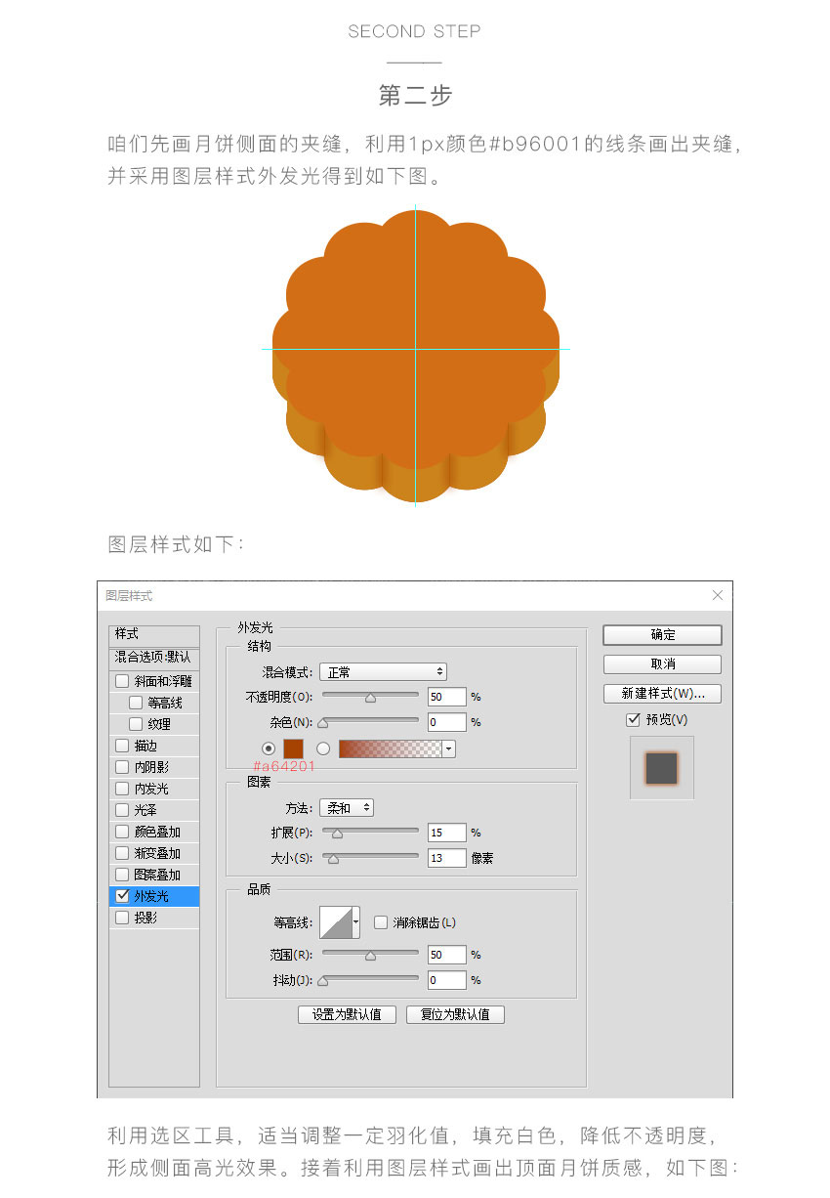Open the blend mode (混合模式) dropdown
Viewport: 830px width, 1198px height.
(x=383, y=672)
